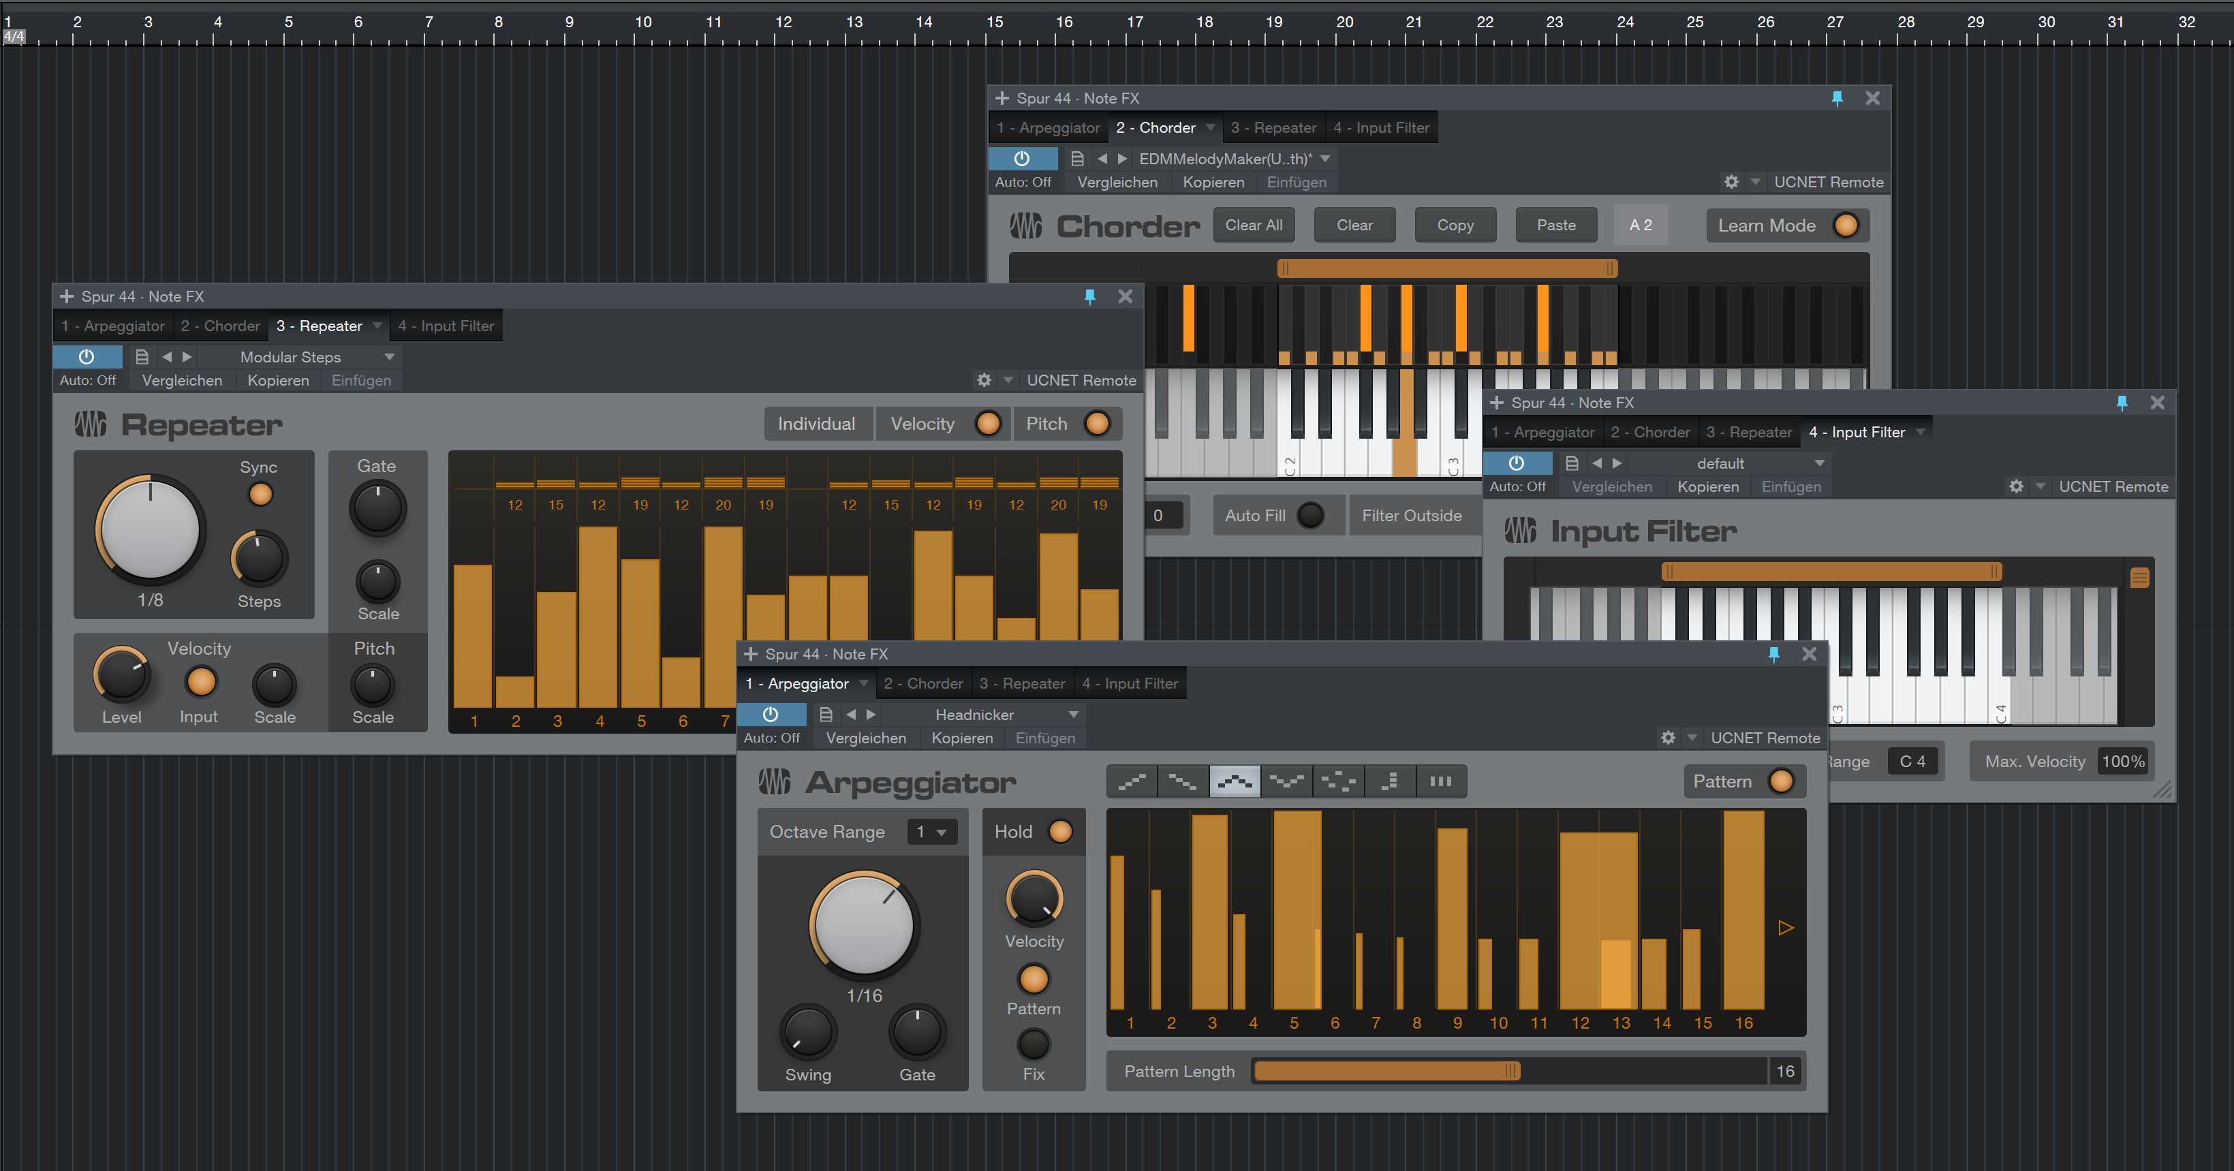Image resolution: width=2234 pixels, height=1171 pixels.
Task: Select the Random arpeggio mode icon
Action: [x=1338, y=781]
